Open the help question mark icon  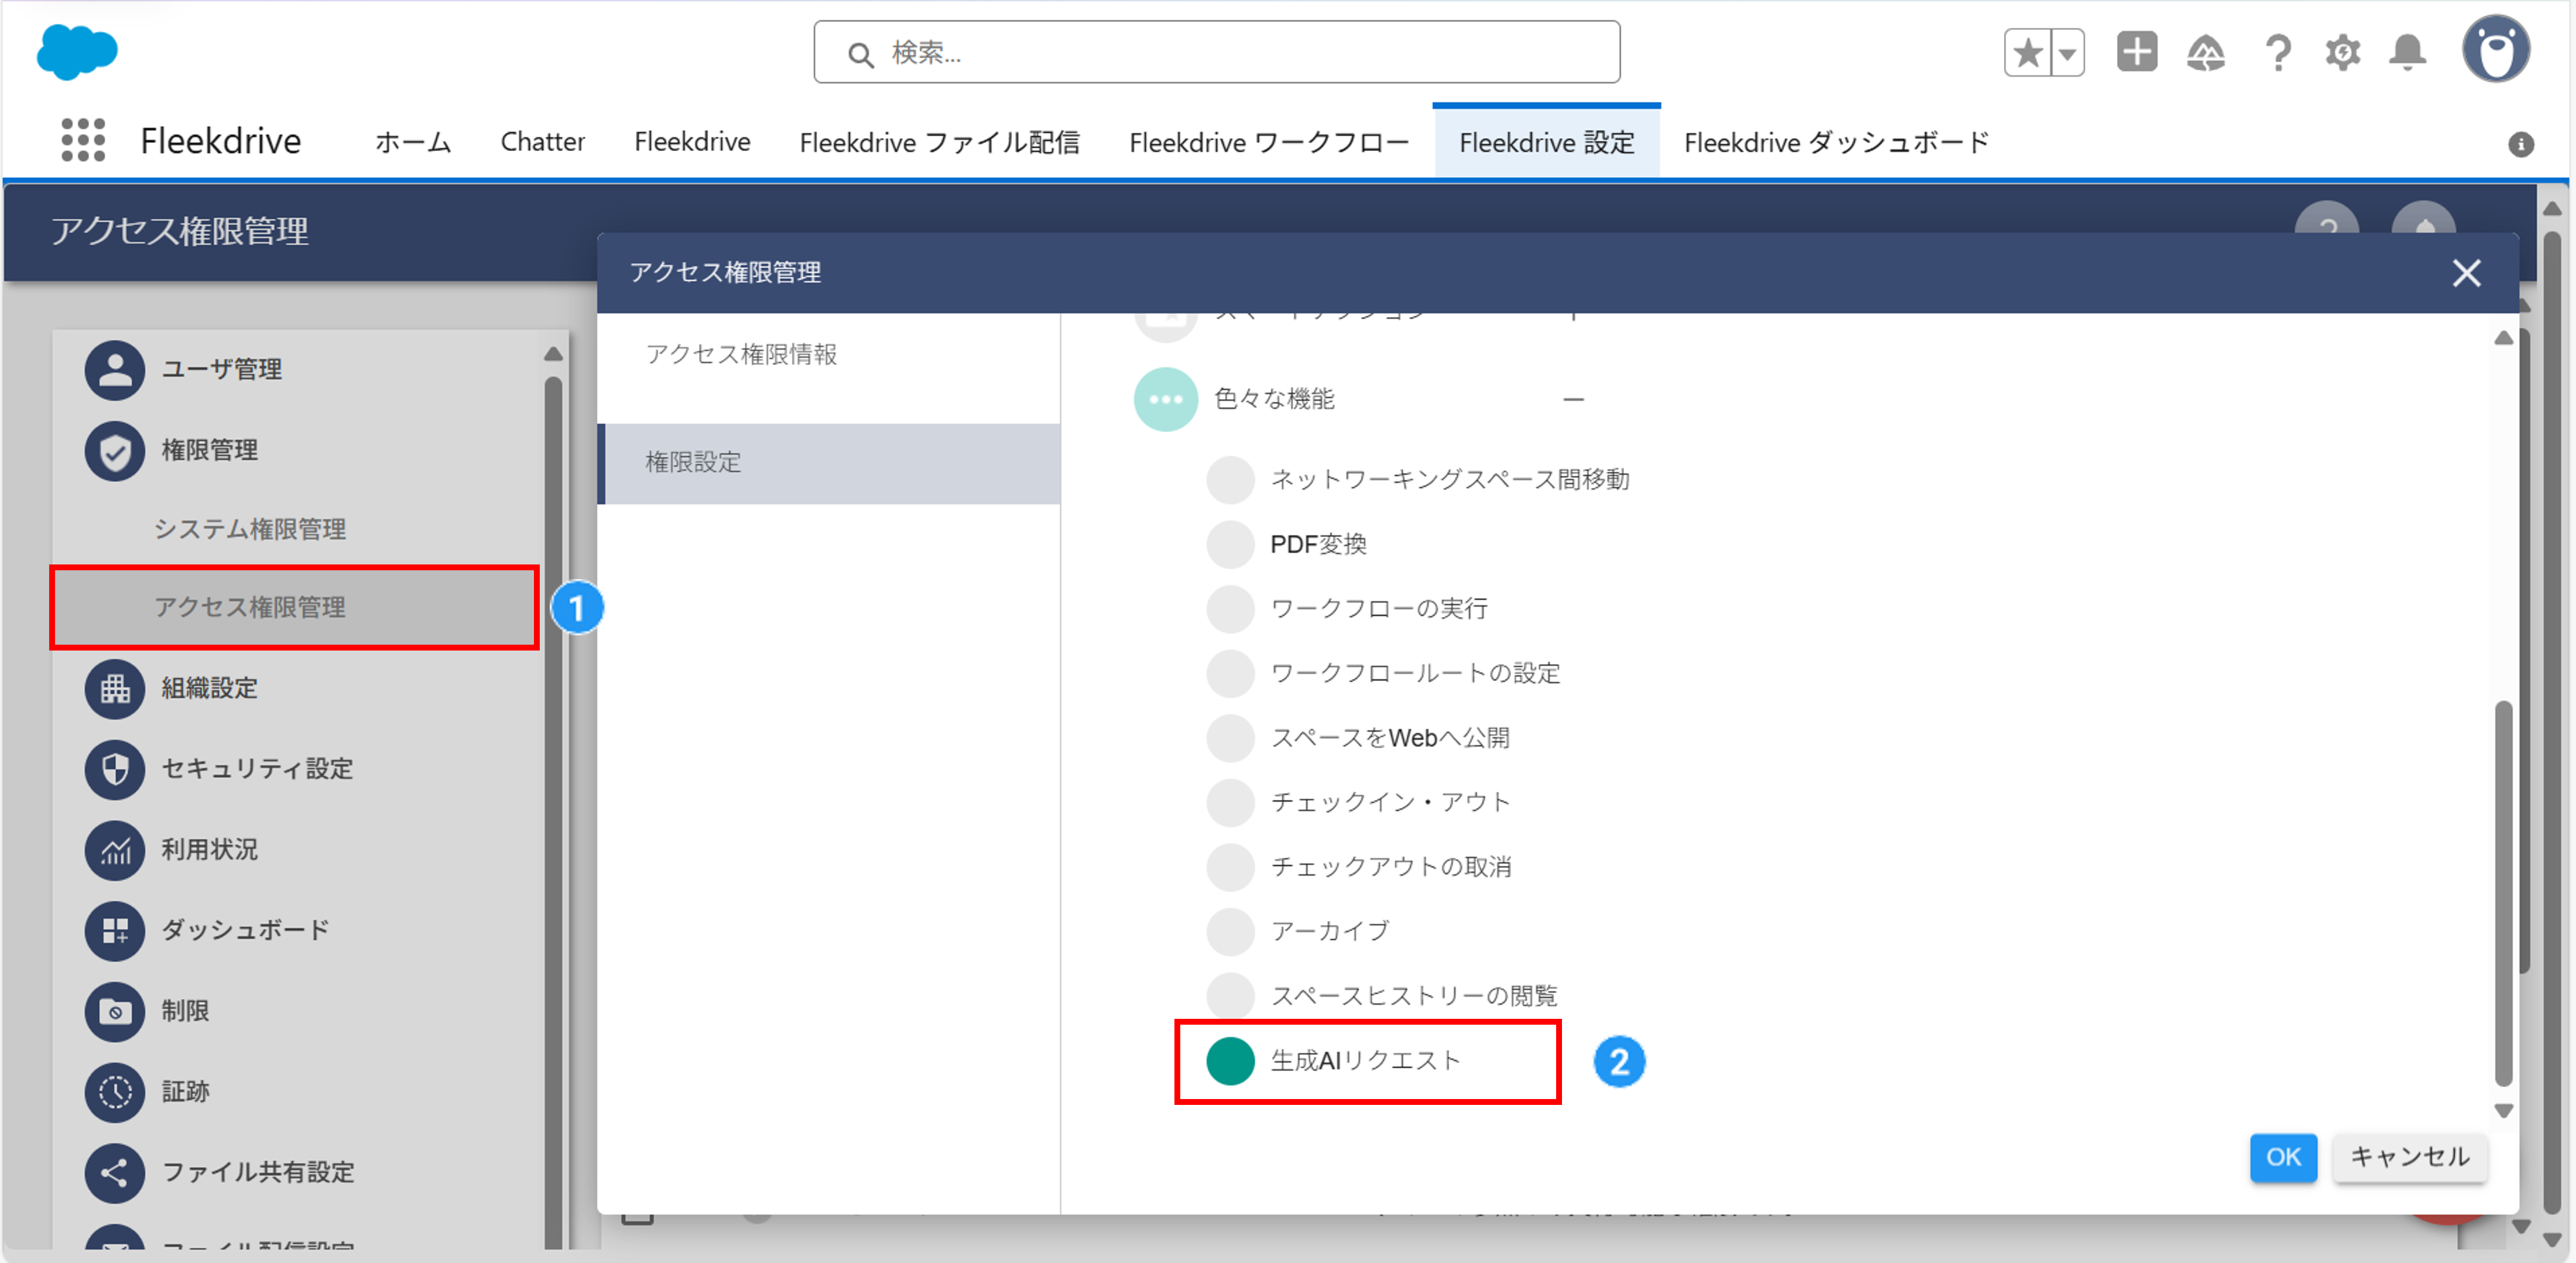(2278, 53)
